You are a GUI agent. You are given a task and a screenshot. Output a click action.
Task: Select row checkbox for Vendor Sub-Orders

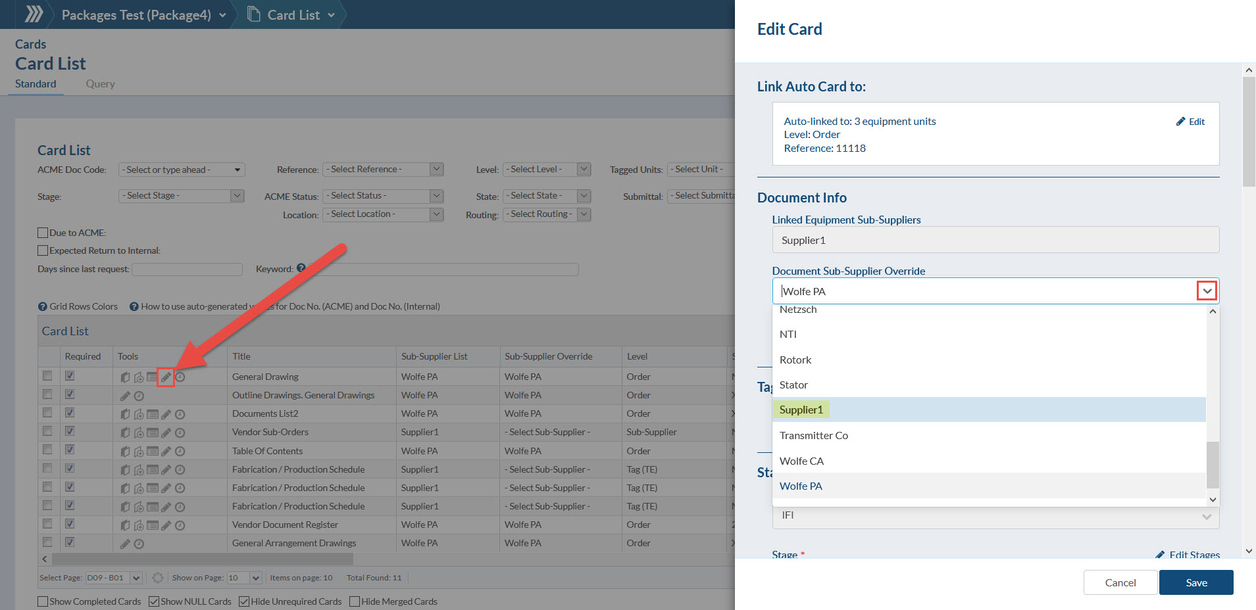pos(47,431)
